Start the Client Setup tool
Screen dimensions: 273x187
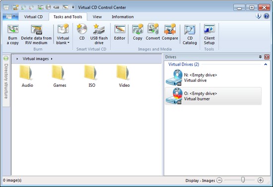(209, 34)
